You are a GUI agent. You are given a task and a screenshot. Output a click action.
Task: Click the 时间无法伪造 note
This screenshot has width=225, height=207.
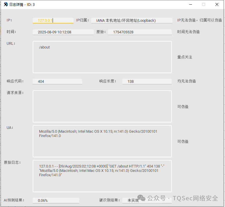click(x=188, y=32)
